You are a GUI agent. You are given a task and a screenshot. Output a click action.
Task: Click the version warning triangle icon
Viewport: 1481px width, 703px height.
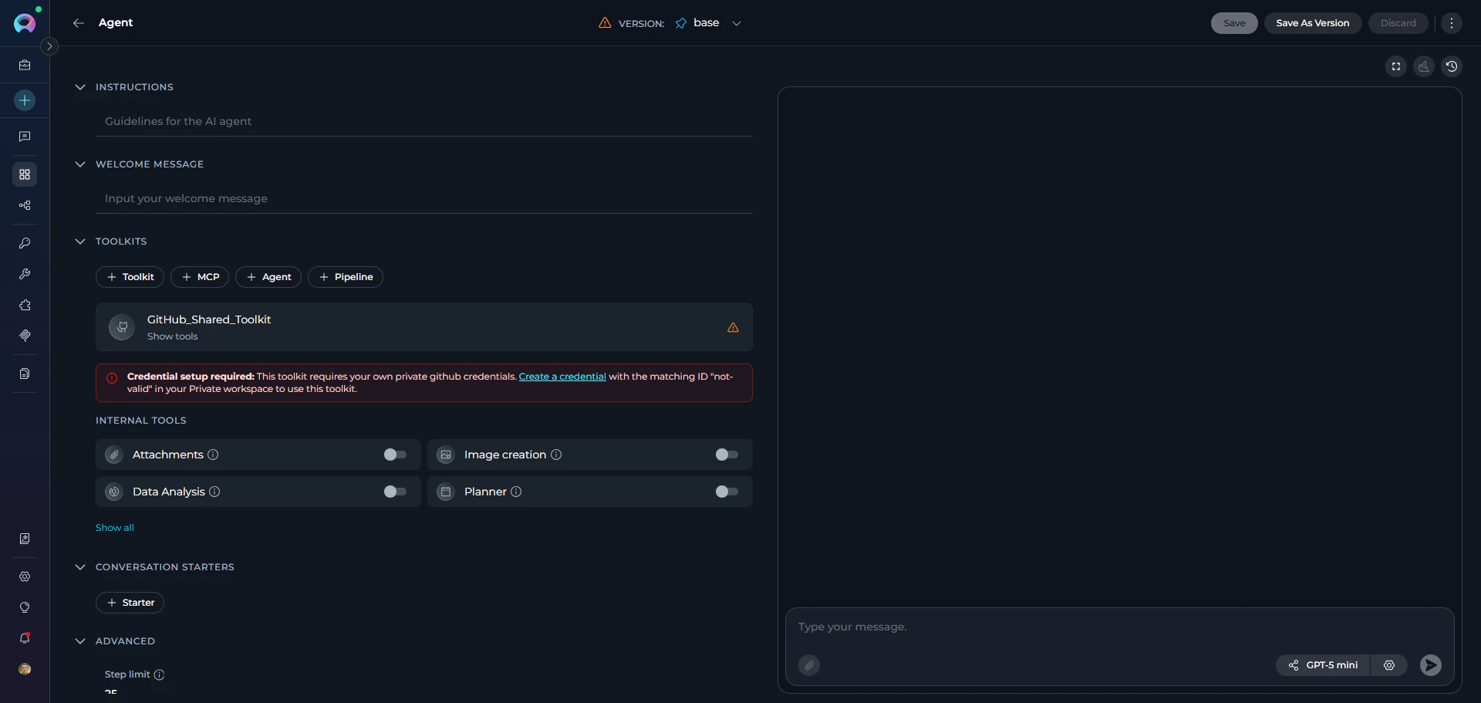[x=605, y=23]
